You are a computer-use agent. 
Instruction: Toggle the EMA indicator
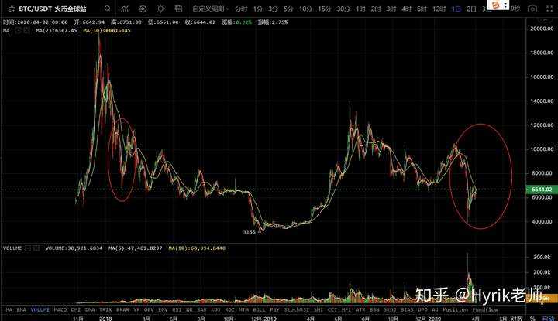coord(22,309)
